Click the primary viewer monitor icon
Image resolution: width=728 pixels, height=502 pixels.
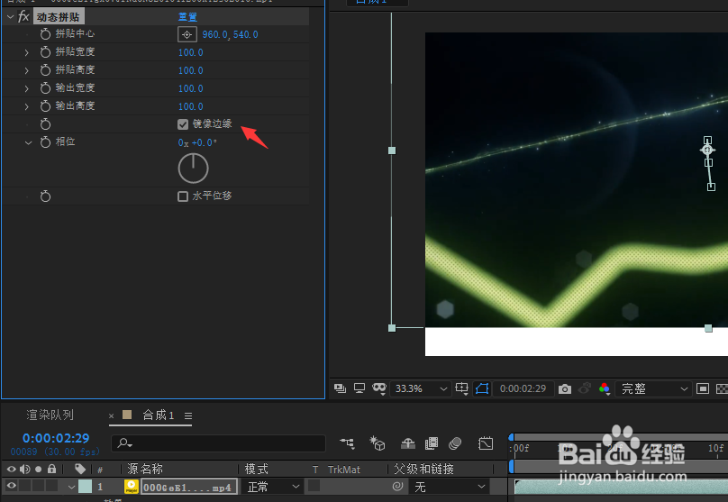(x=359, y=388)
